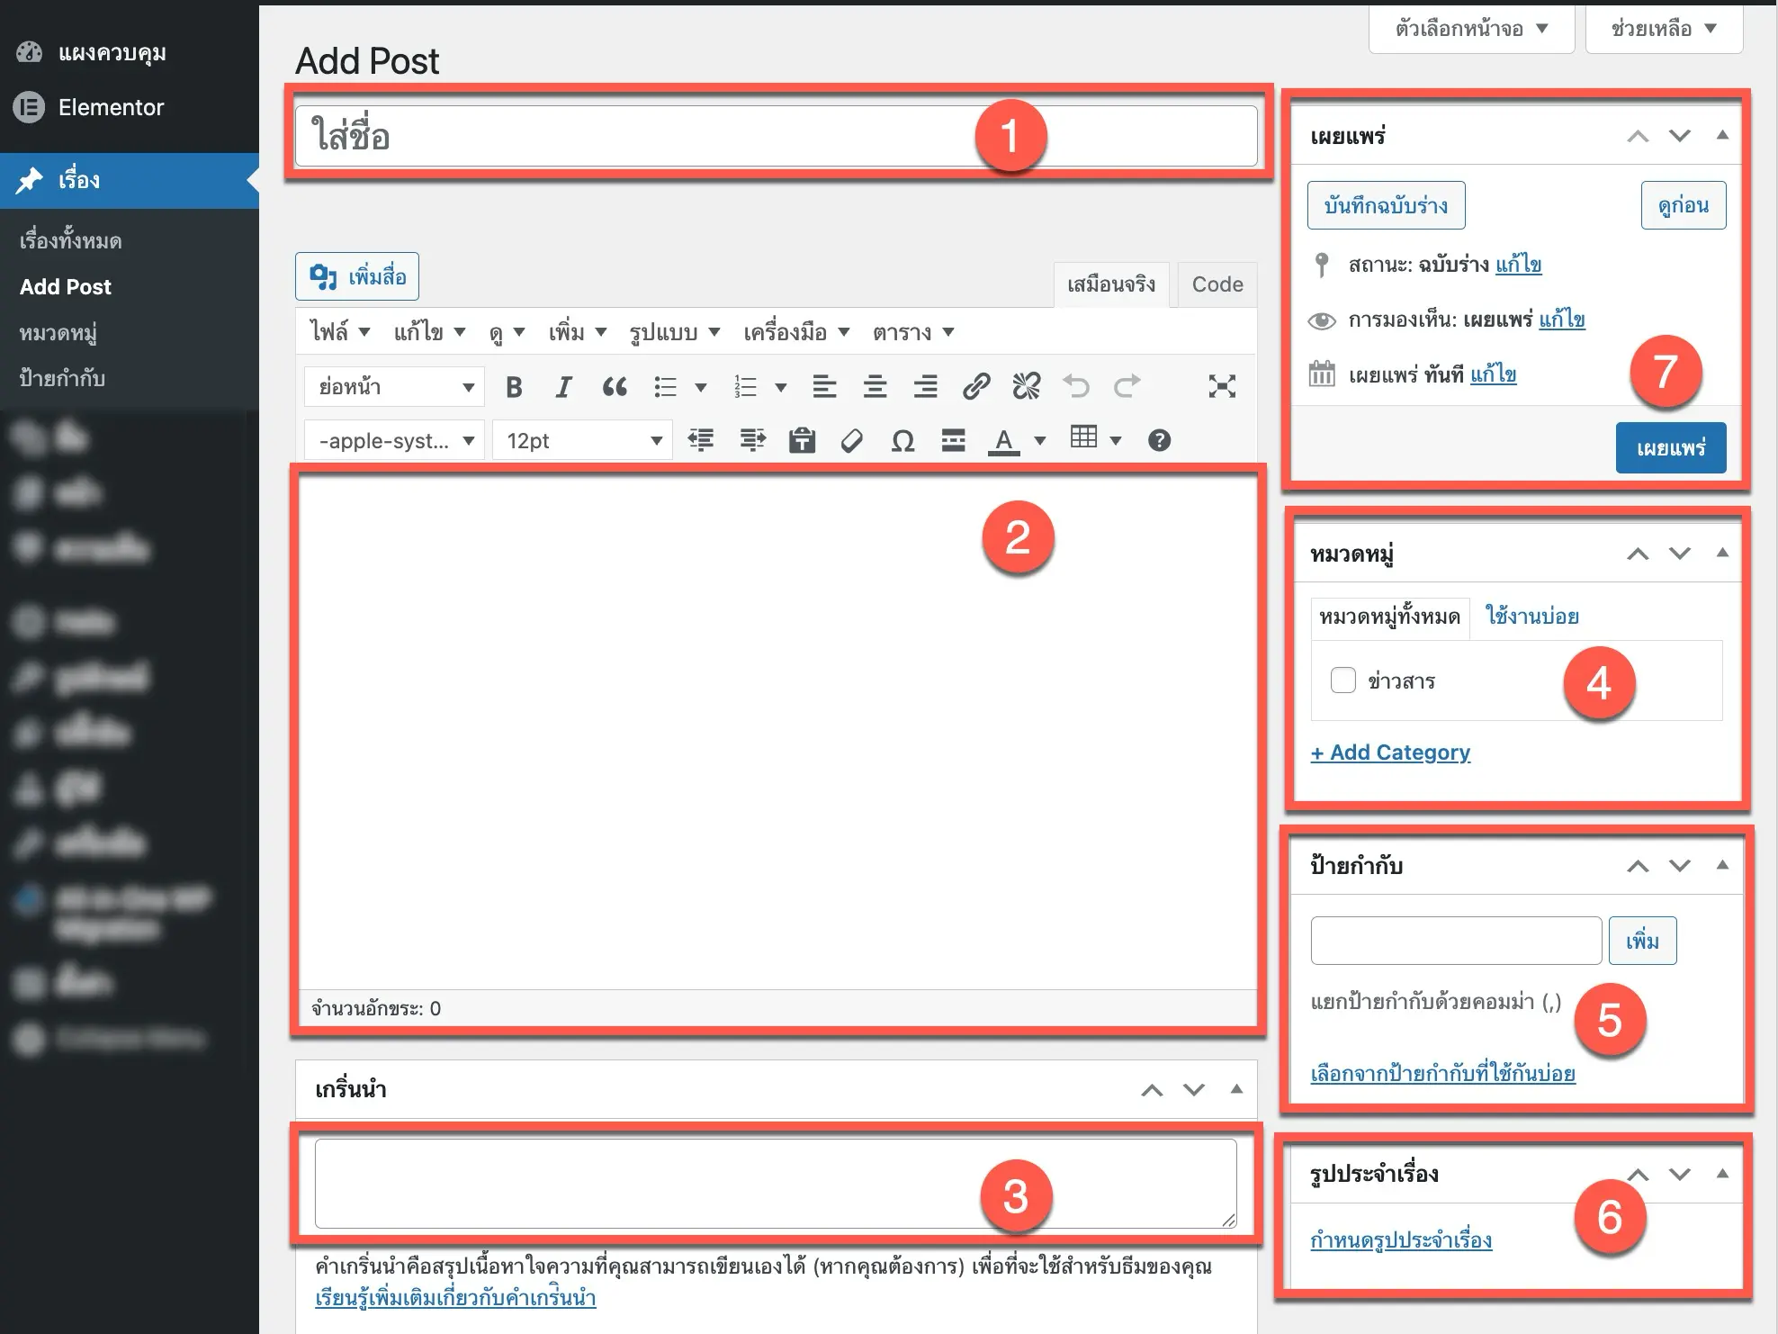The image size is (1778, 1334).
Task: Collapse the ป้ายกำกับ panel
Action: tap(1723, 865)
